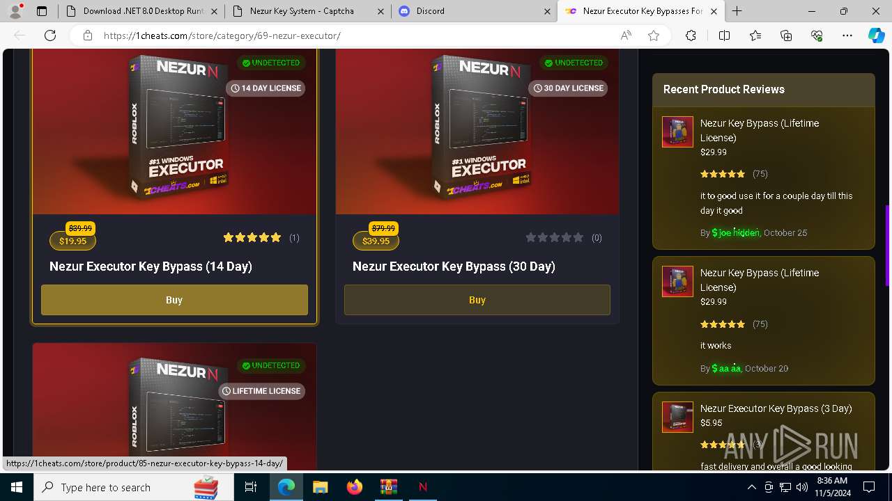Launch Firefox from the taskbar
Viewport: 892px width, 501px height.
(x=354, y=487)
